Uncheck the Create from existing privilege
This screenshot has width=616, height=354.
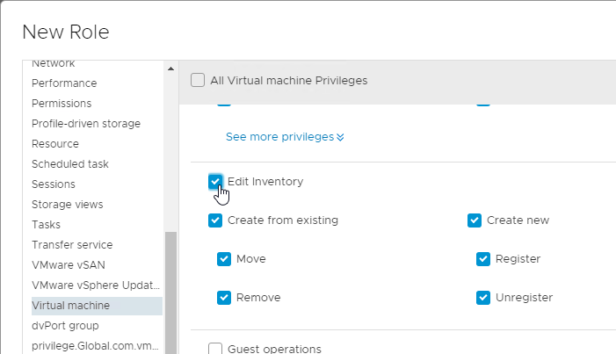click(215, 220)
